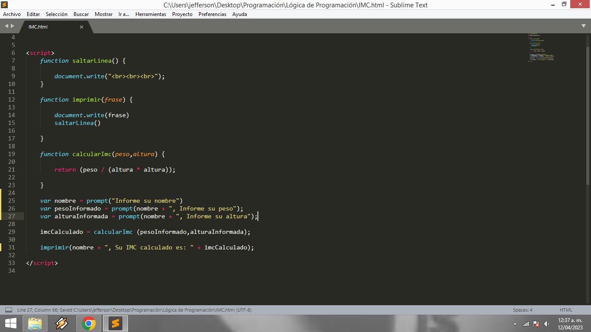Click alturaInformada variable on line 27
The width and height of the screenshot is (591, 332).
coord(81,216)
